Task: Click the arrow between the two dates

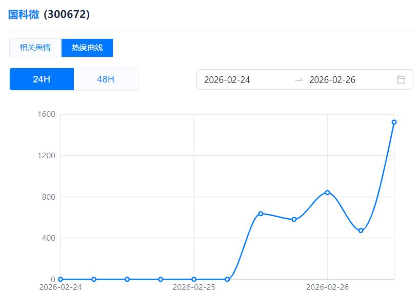Action: [299, 79]
